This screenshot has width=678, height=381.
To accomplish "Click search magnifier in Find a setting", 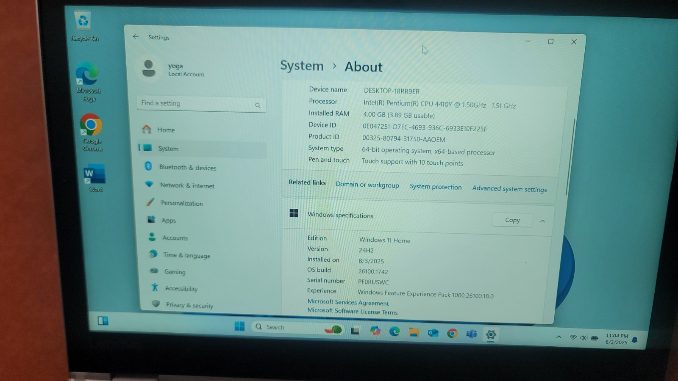I will pyautogui.click(x=258, y=105).
